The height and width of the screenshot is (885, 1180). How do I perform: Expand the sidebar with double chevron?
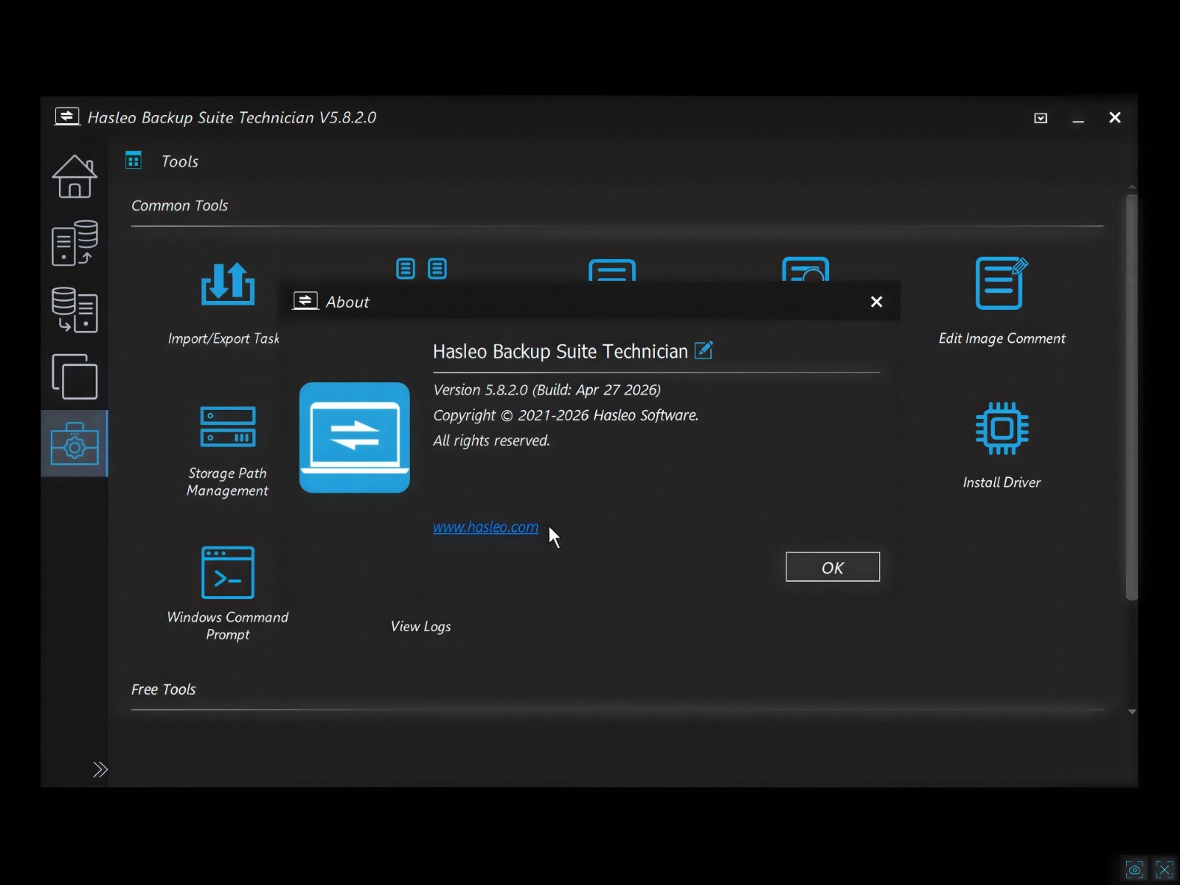pyautogui.click(x=100, y=769)
